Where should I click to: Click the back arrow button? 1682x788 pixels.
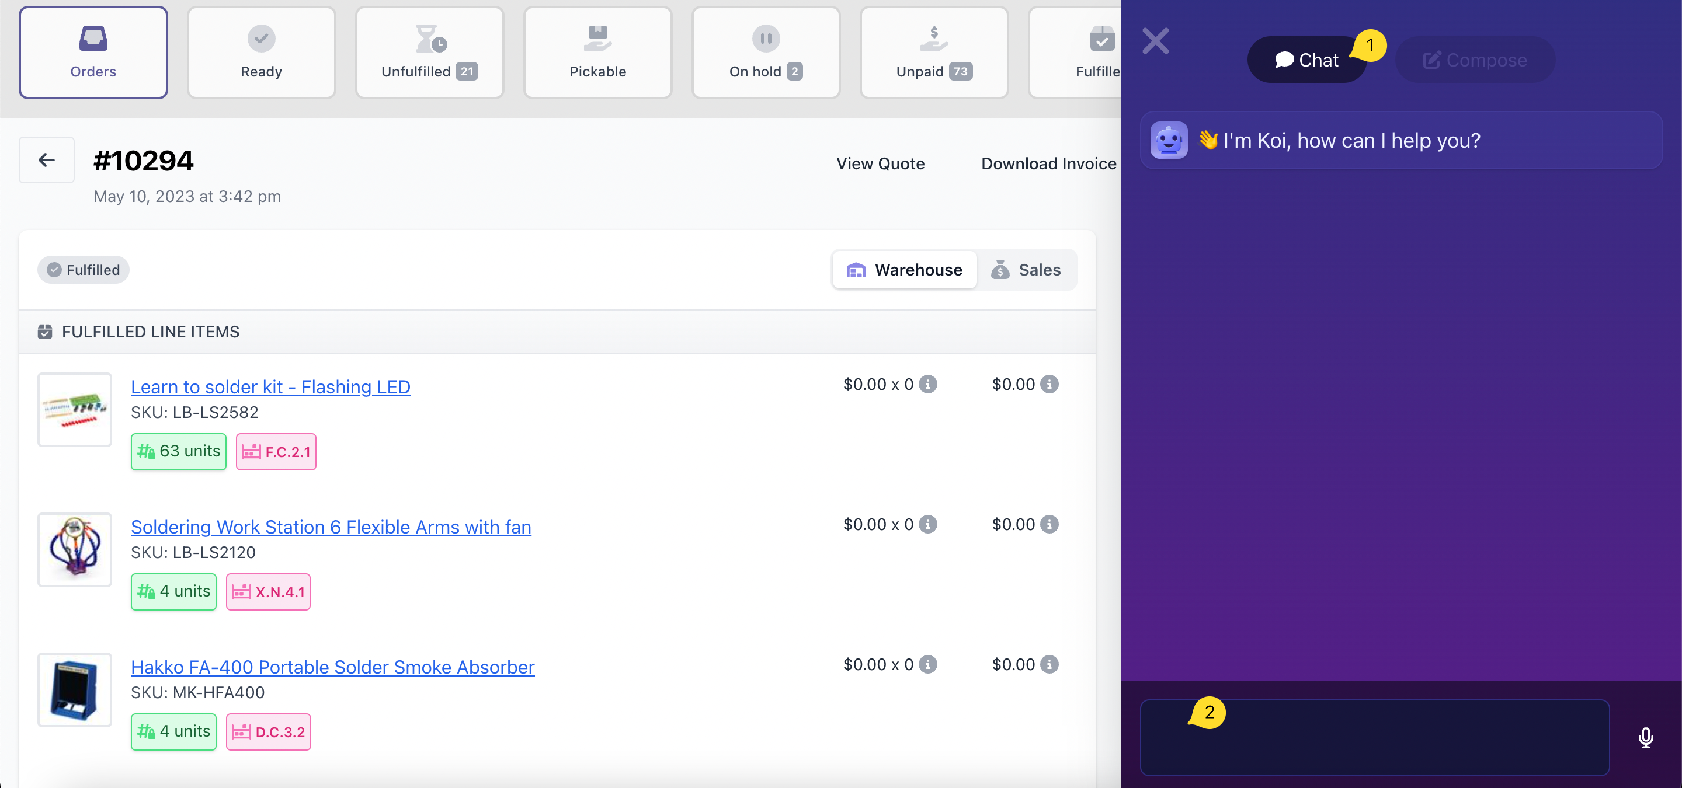pos(46,160)
